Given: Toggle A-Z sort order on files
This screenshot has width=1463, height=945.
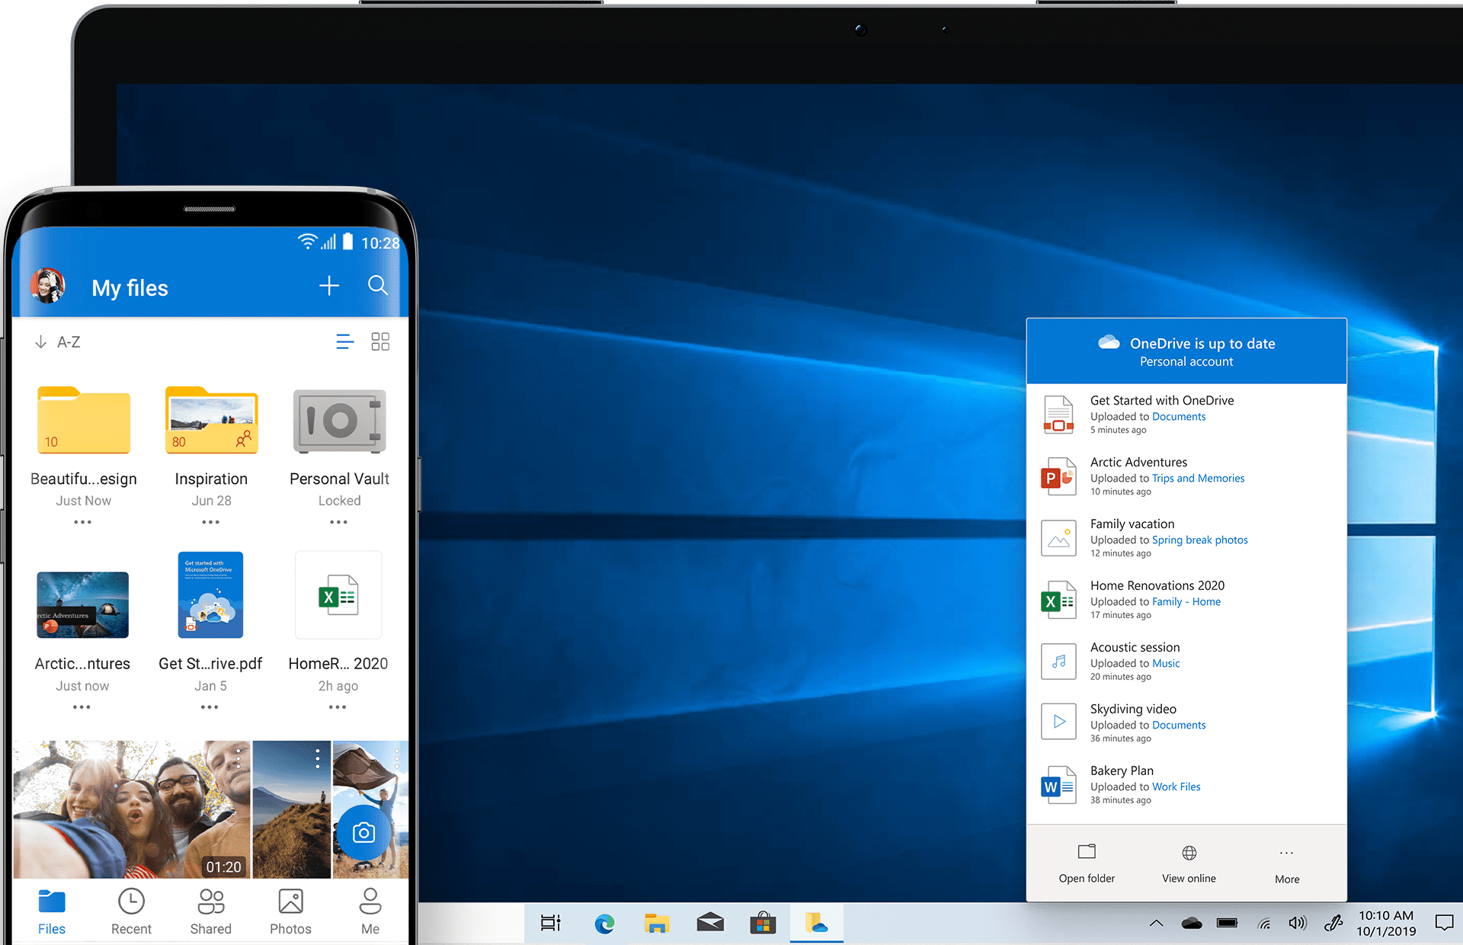Looking at the screenshot, I should point(59,341).
